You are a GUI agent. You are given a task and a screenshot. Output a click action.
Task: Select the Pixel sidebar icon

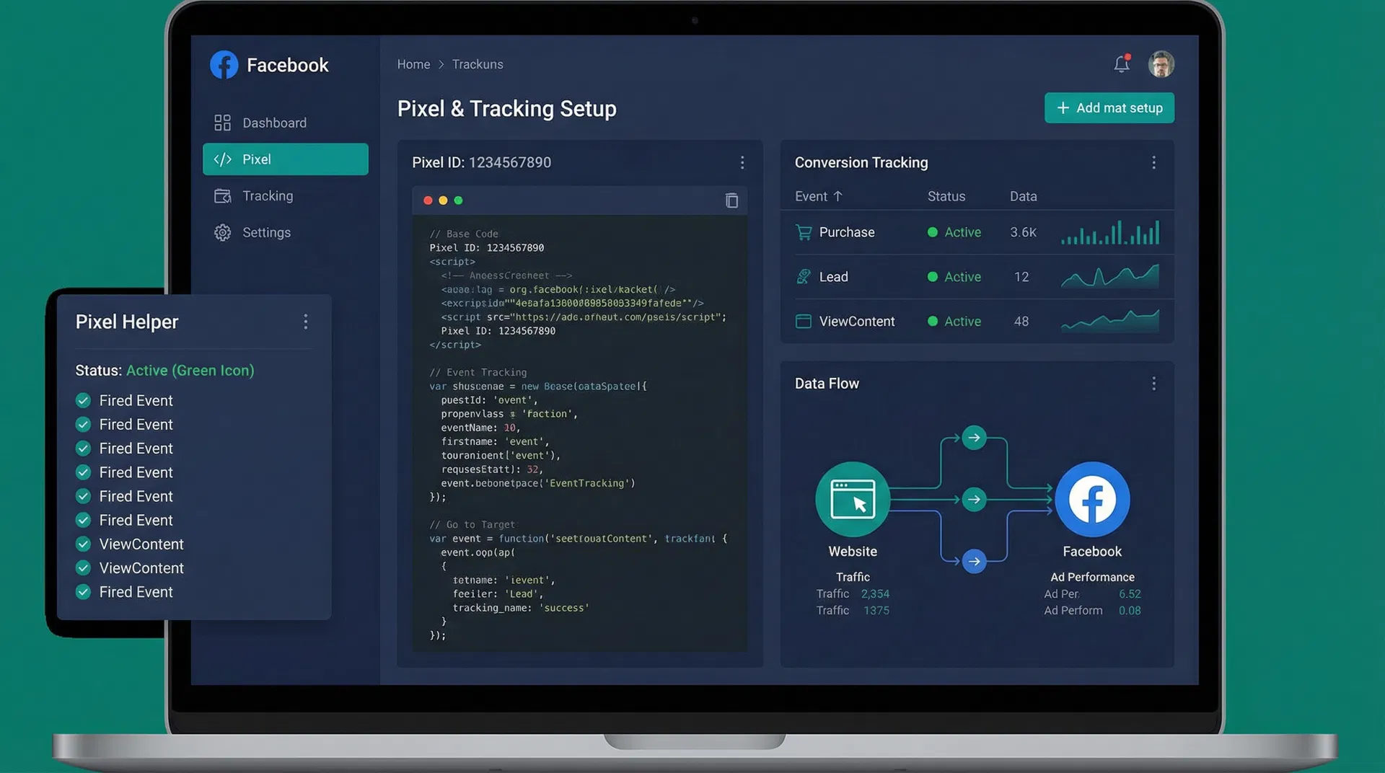pos(224,159)
